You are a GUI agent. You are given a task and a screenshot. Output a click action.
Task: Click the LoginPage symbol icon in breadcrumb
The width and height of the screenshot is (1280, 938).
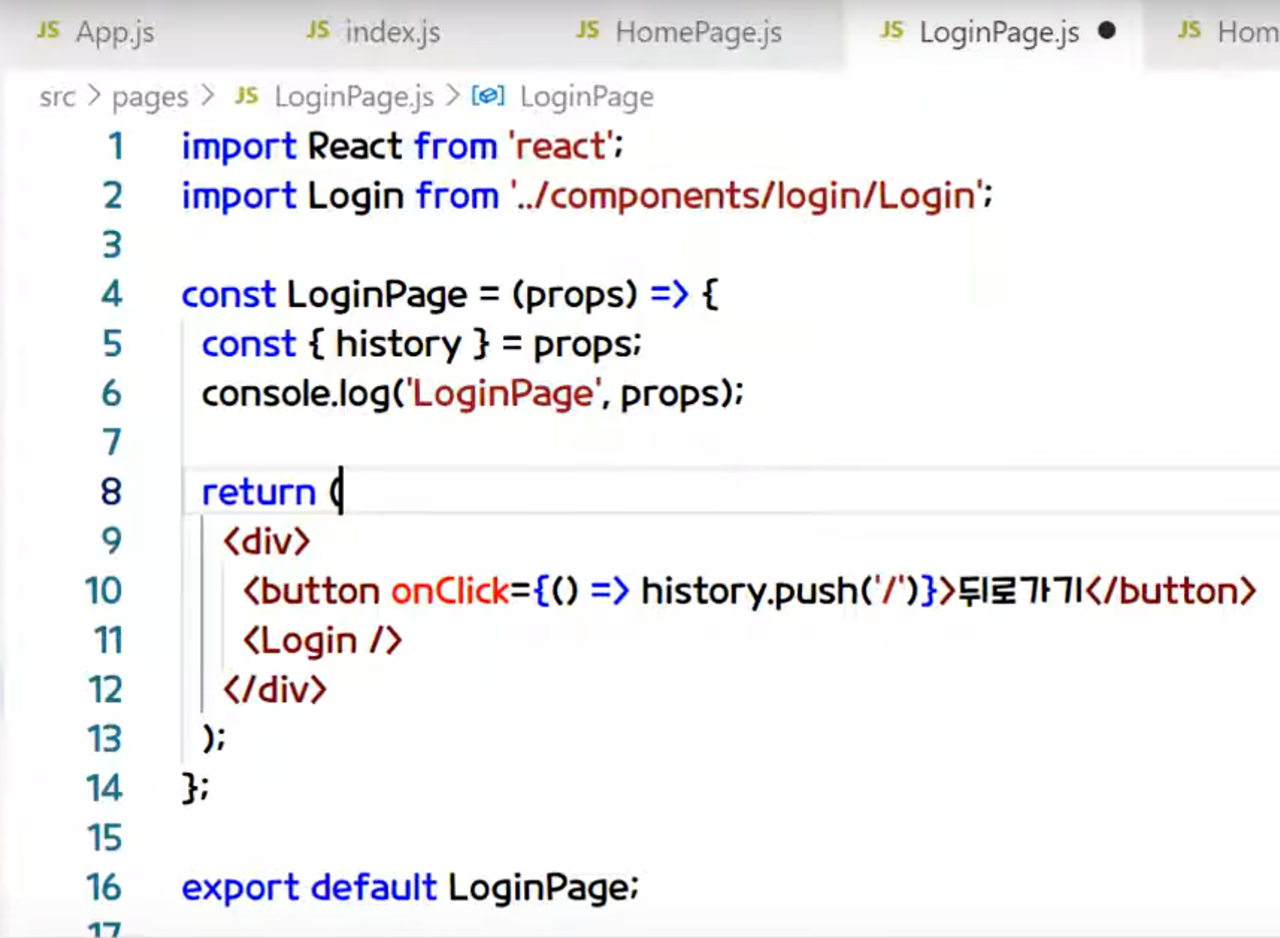tap(488, 96)
